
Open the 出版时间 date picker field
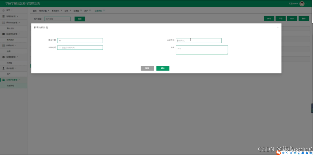80,48
